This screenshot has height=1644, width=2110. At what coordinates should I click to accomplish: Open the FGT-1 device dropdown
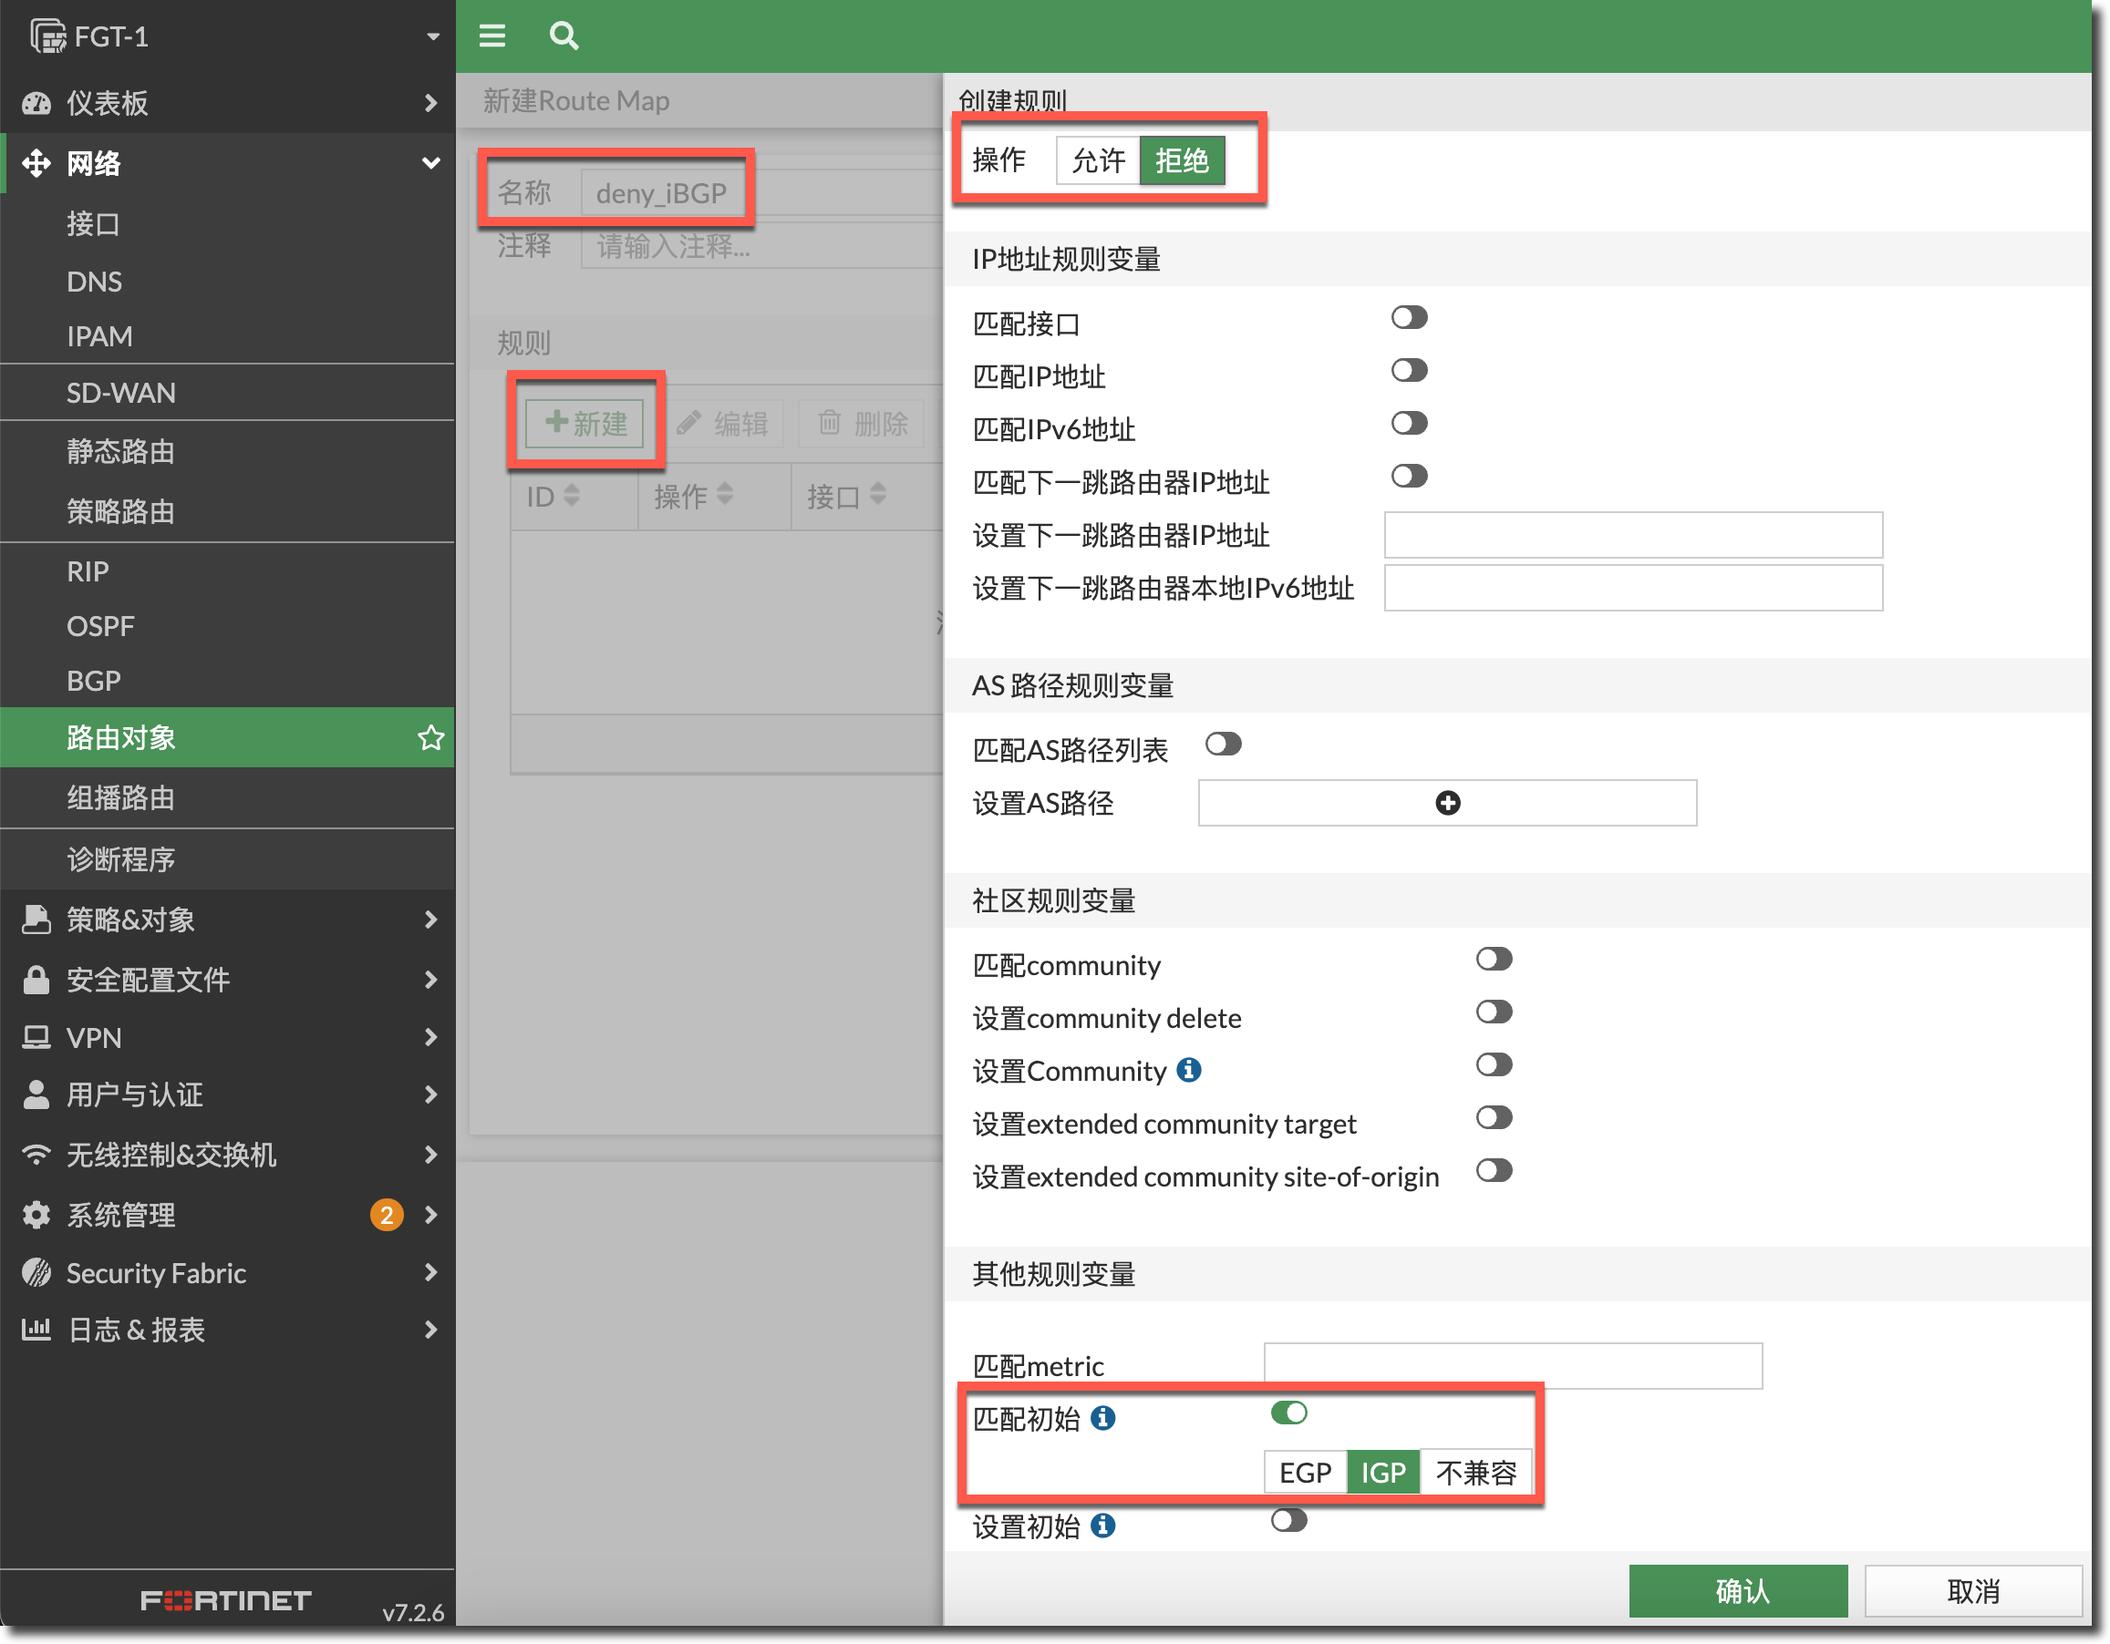tap(432, 36)
